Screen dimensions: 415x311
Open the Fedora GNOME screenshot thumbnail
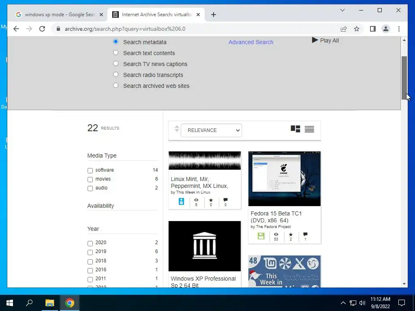284,179
